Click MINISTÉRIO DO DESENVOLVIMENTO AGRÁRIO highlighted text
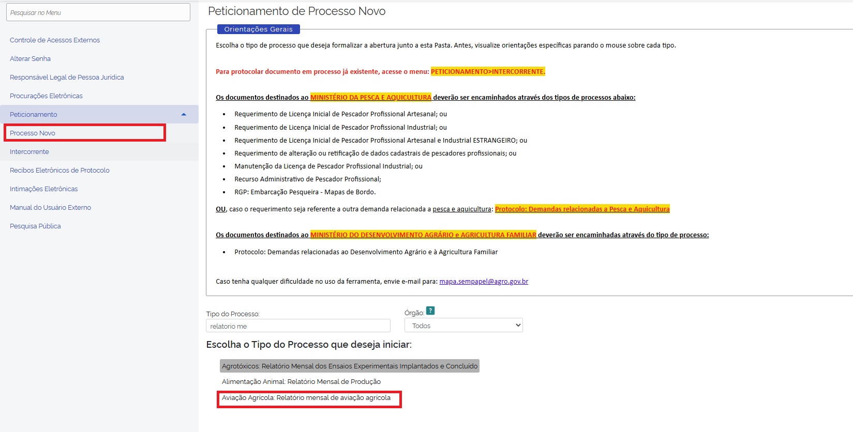This screenshot has width=853, height=432. [423, 235]
